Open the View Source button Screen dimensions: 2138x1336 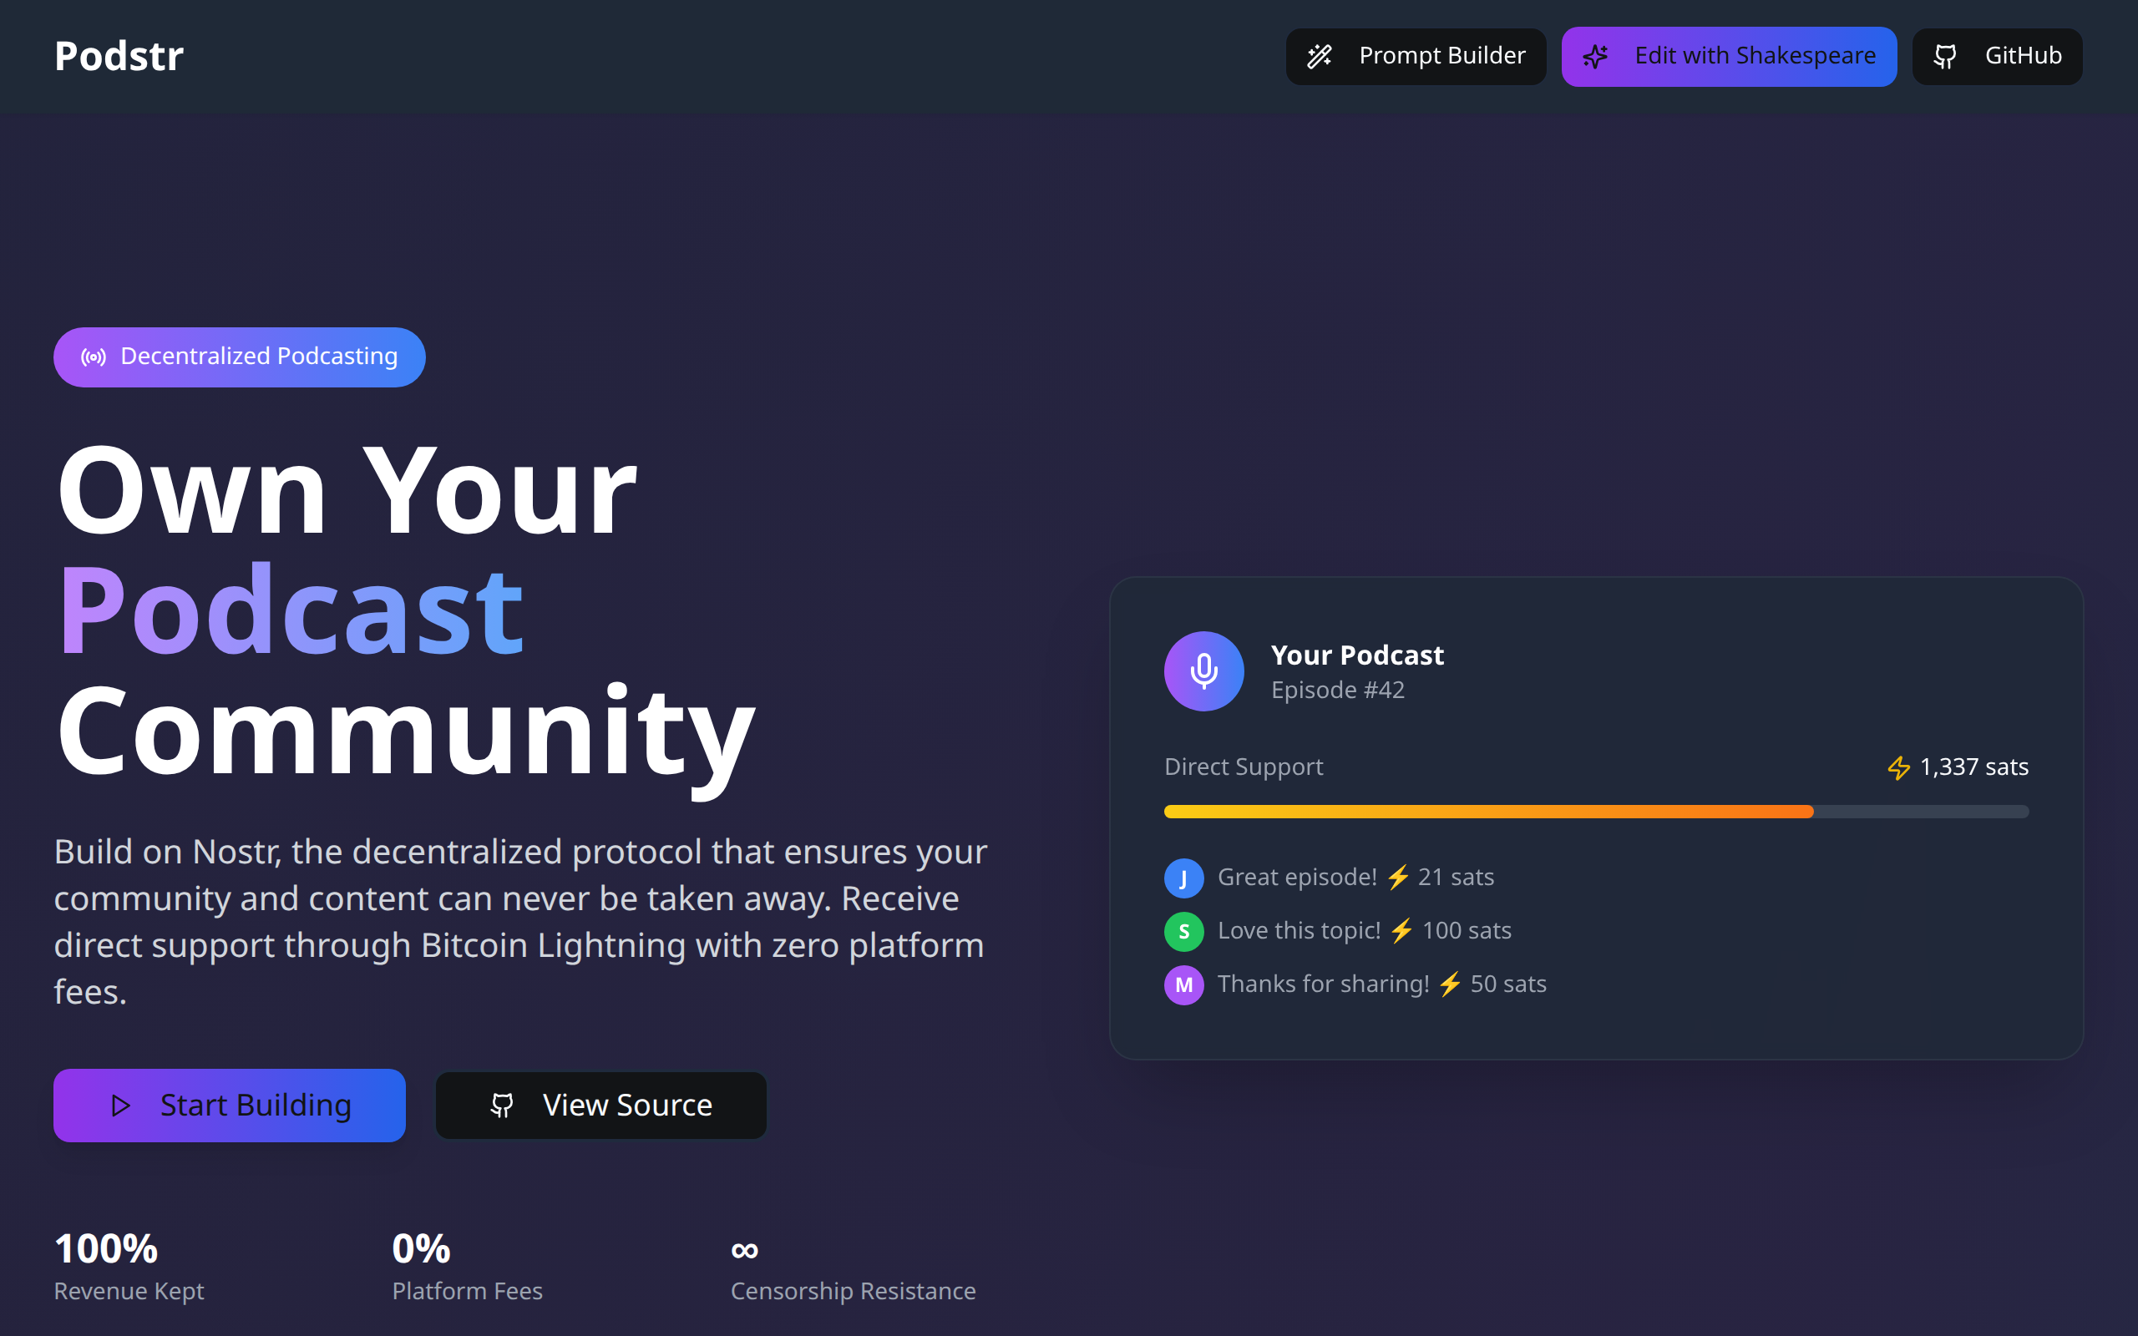[x=600, y=1106]
